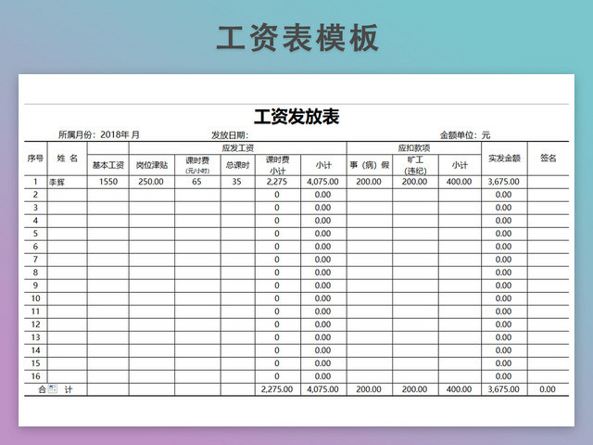Viewport: 593px width, 445px height.
Task: Click row 1 事(病)假 value 200.00
Action: (369, 182)
